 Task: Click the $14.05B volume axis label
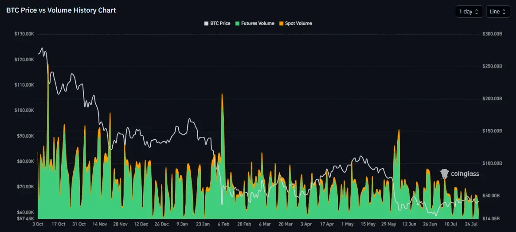[491, 218]
